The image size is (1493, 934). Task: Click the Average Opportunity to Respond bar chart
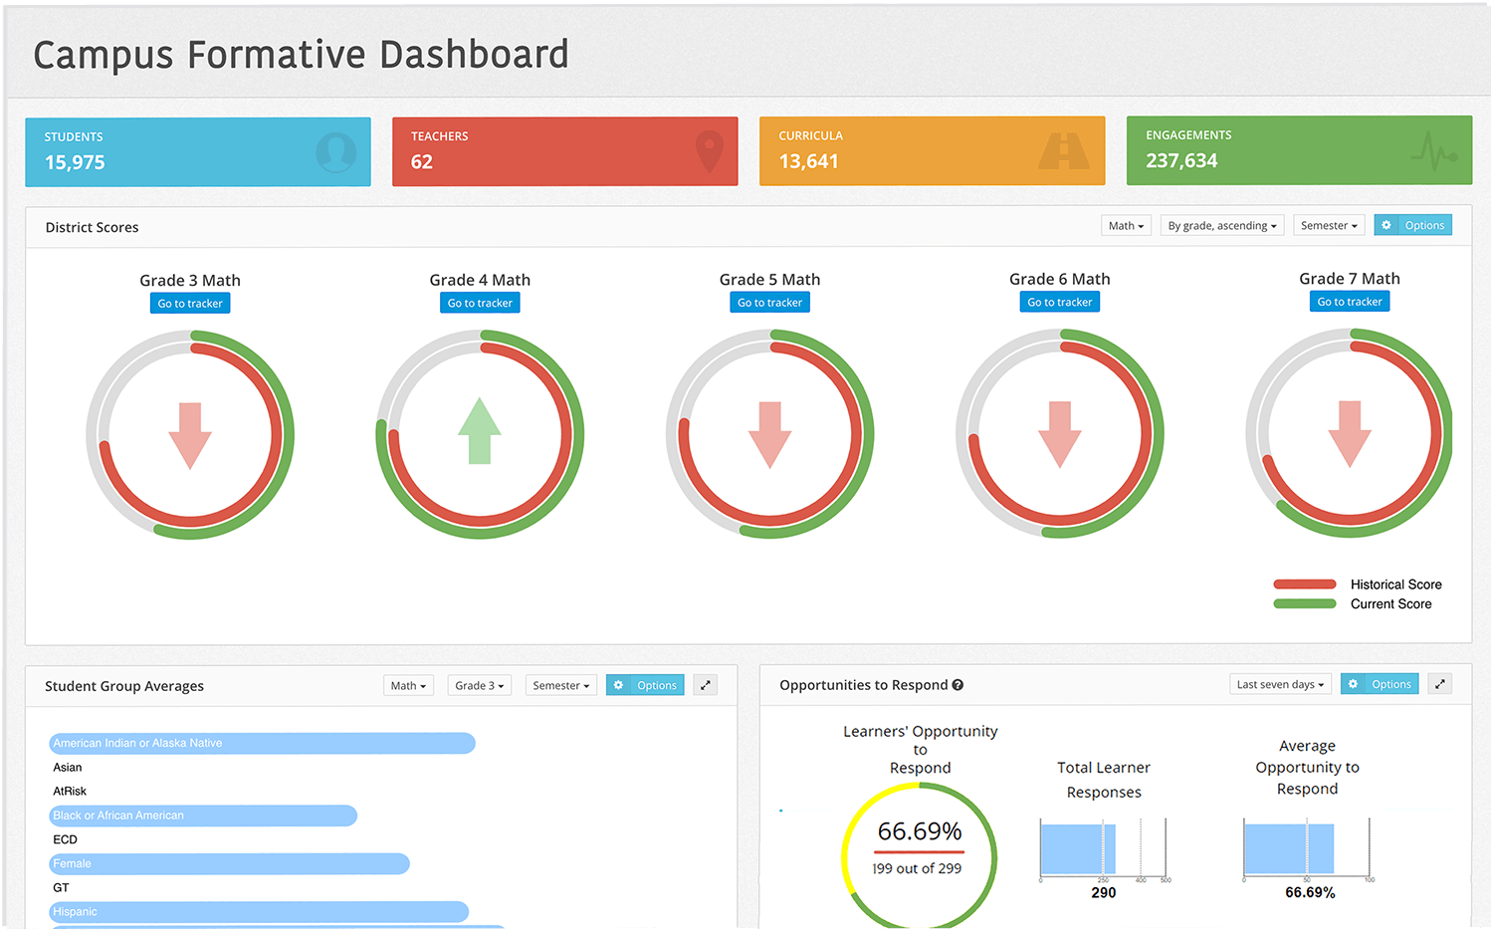coord(1308,849)
